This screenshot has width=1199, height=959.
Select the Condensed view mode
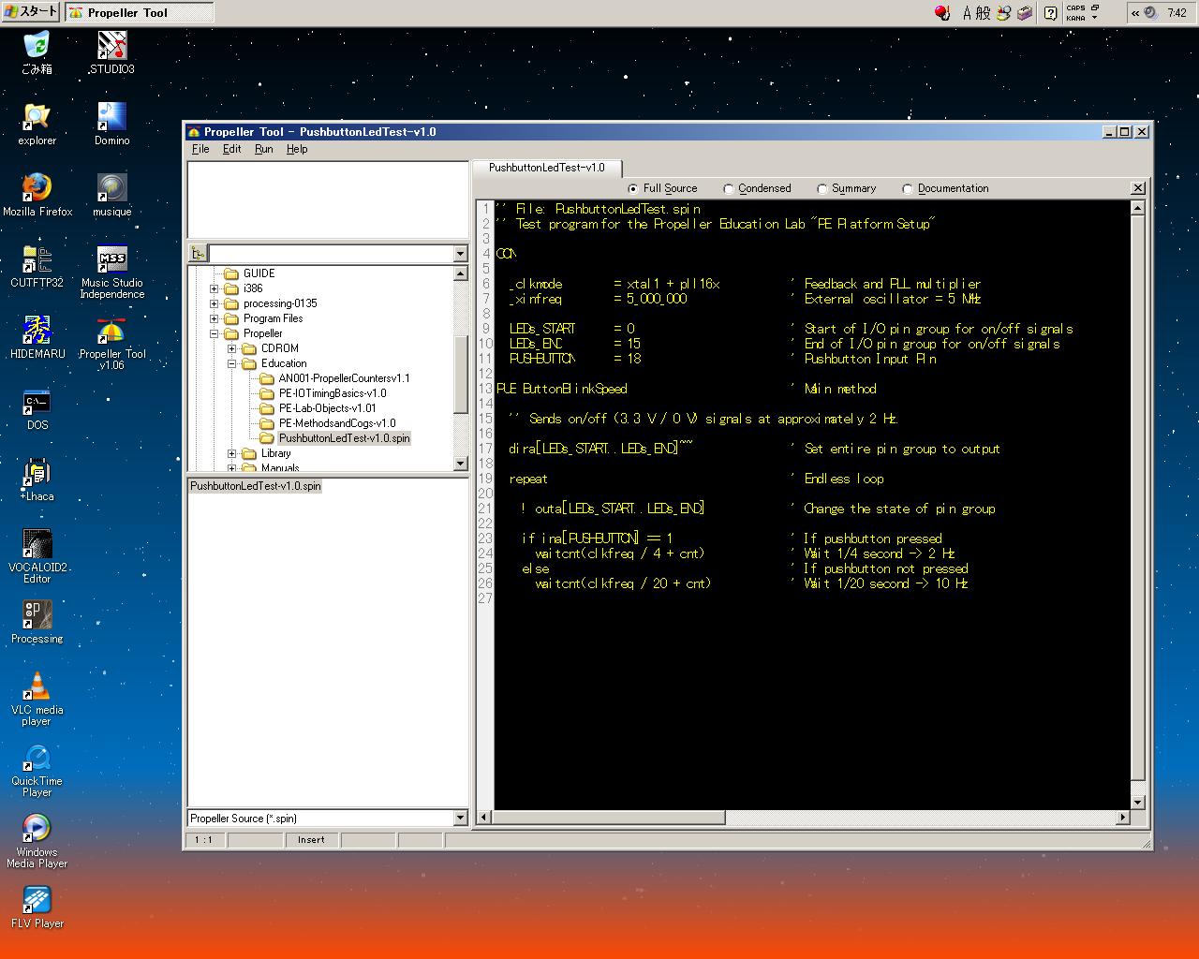pyautogui.click(x=729, y=189)
